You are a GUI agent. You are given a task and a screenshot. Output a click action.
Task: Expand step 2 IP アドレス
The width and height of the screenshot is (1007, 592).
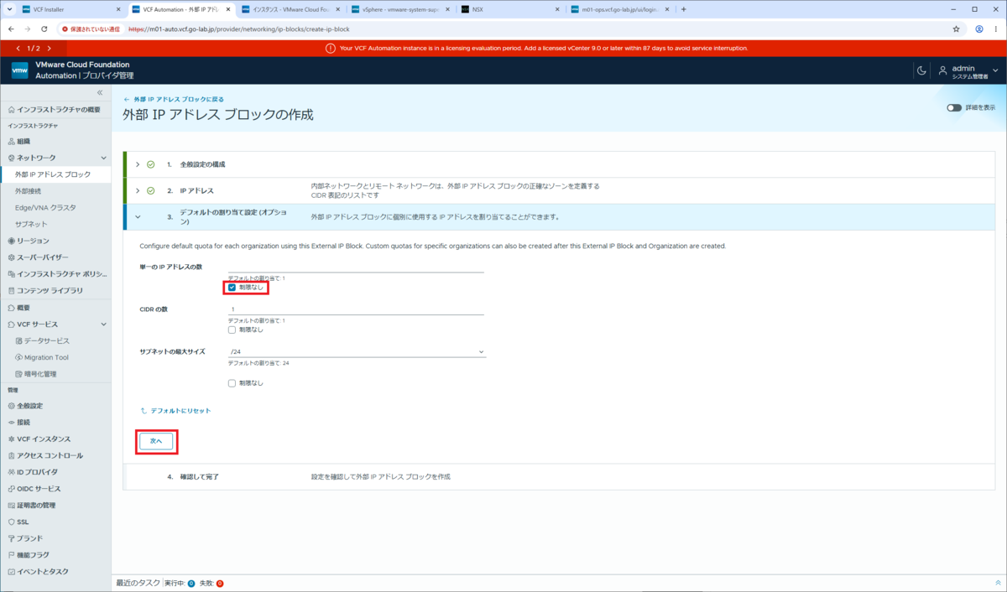(138, 190)
